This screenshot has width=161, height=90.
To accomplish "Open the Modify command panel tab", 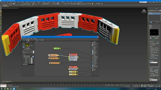I will 151,9.
